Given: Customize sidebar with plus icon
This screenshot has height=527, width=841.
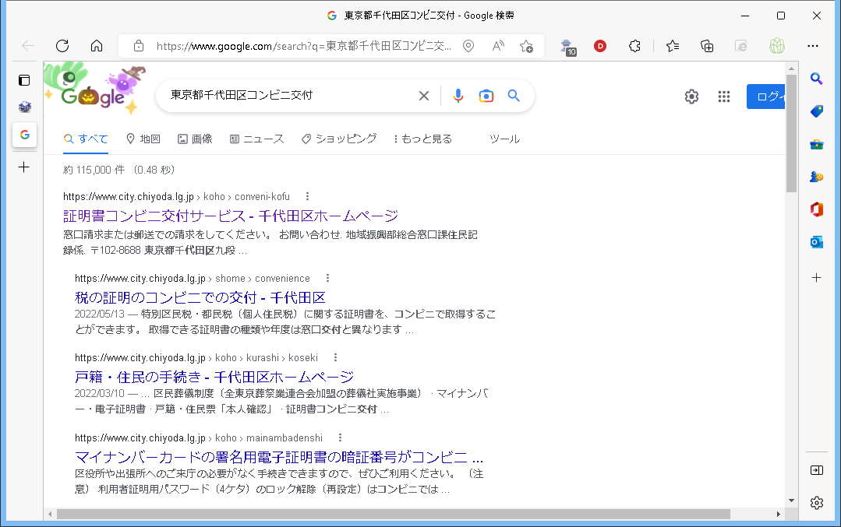Looking at the screenshot, I should coord(816,277).
